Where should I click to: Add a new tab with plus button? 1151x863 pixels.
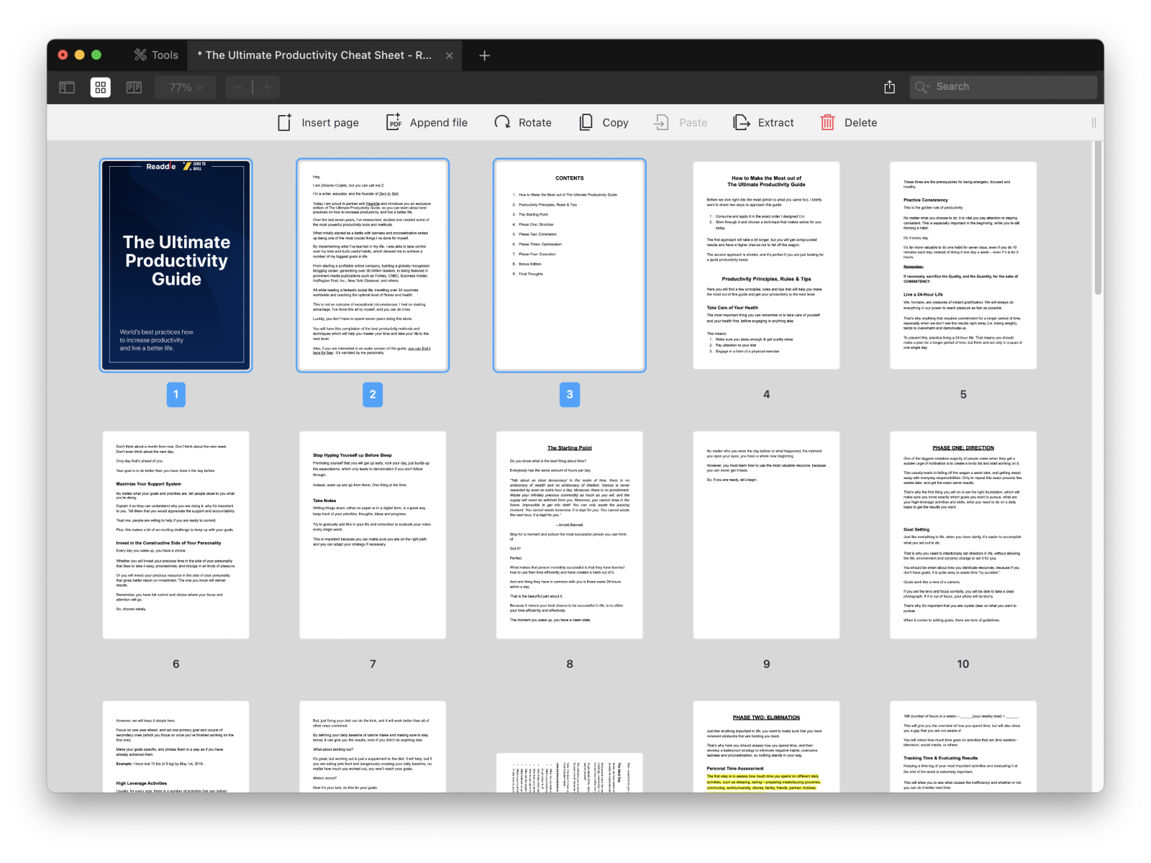pos(485,55)
